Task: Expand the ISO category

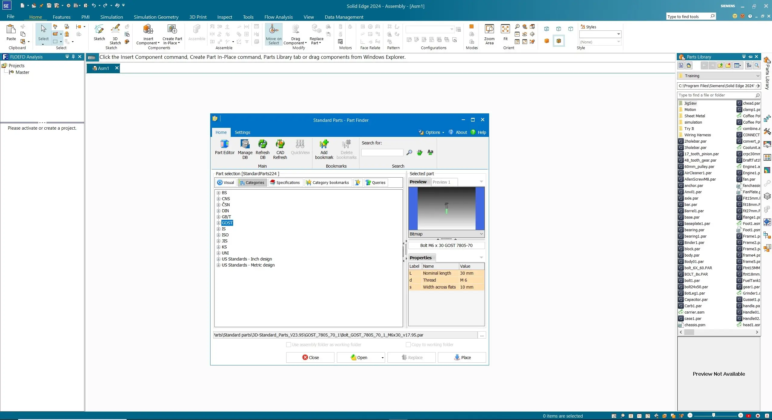Action: (x=219, y=235)
